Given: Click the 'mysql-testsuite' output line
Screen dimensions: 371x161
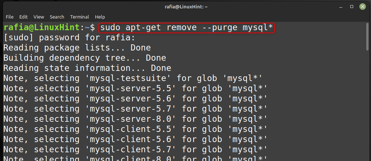Looking at the screenshot, I should pos(133,79).
